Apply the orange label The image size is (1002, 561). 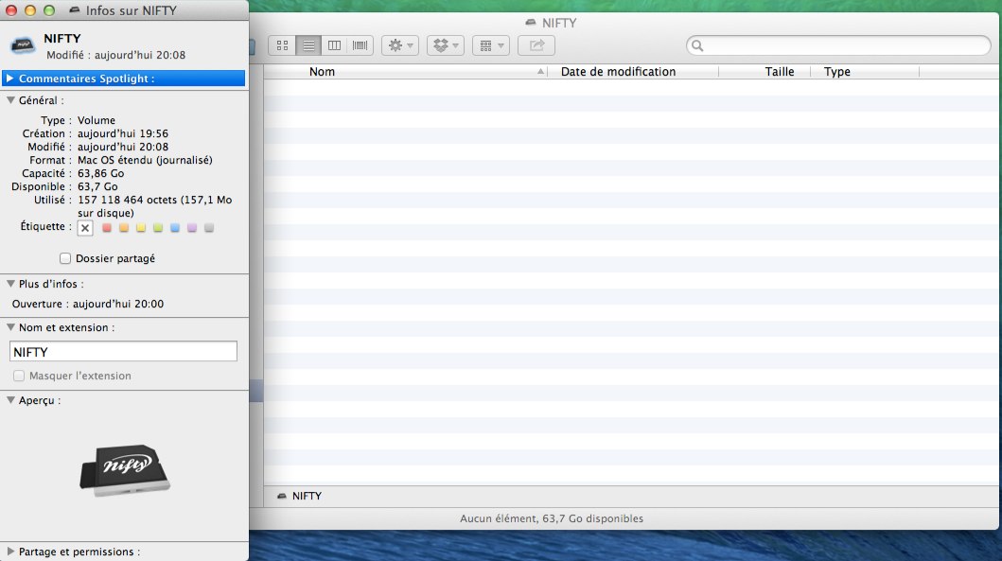pyautogui.click(x=124, y=227)
